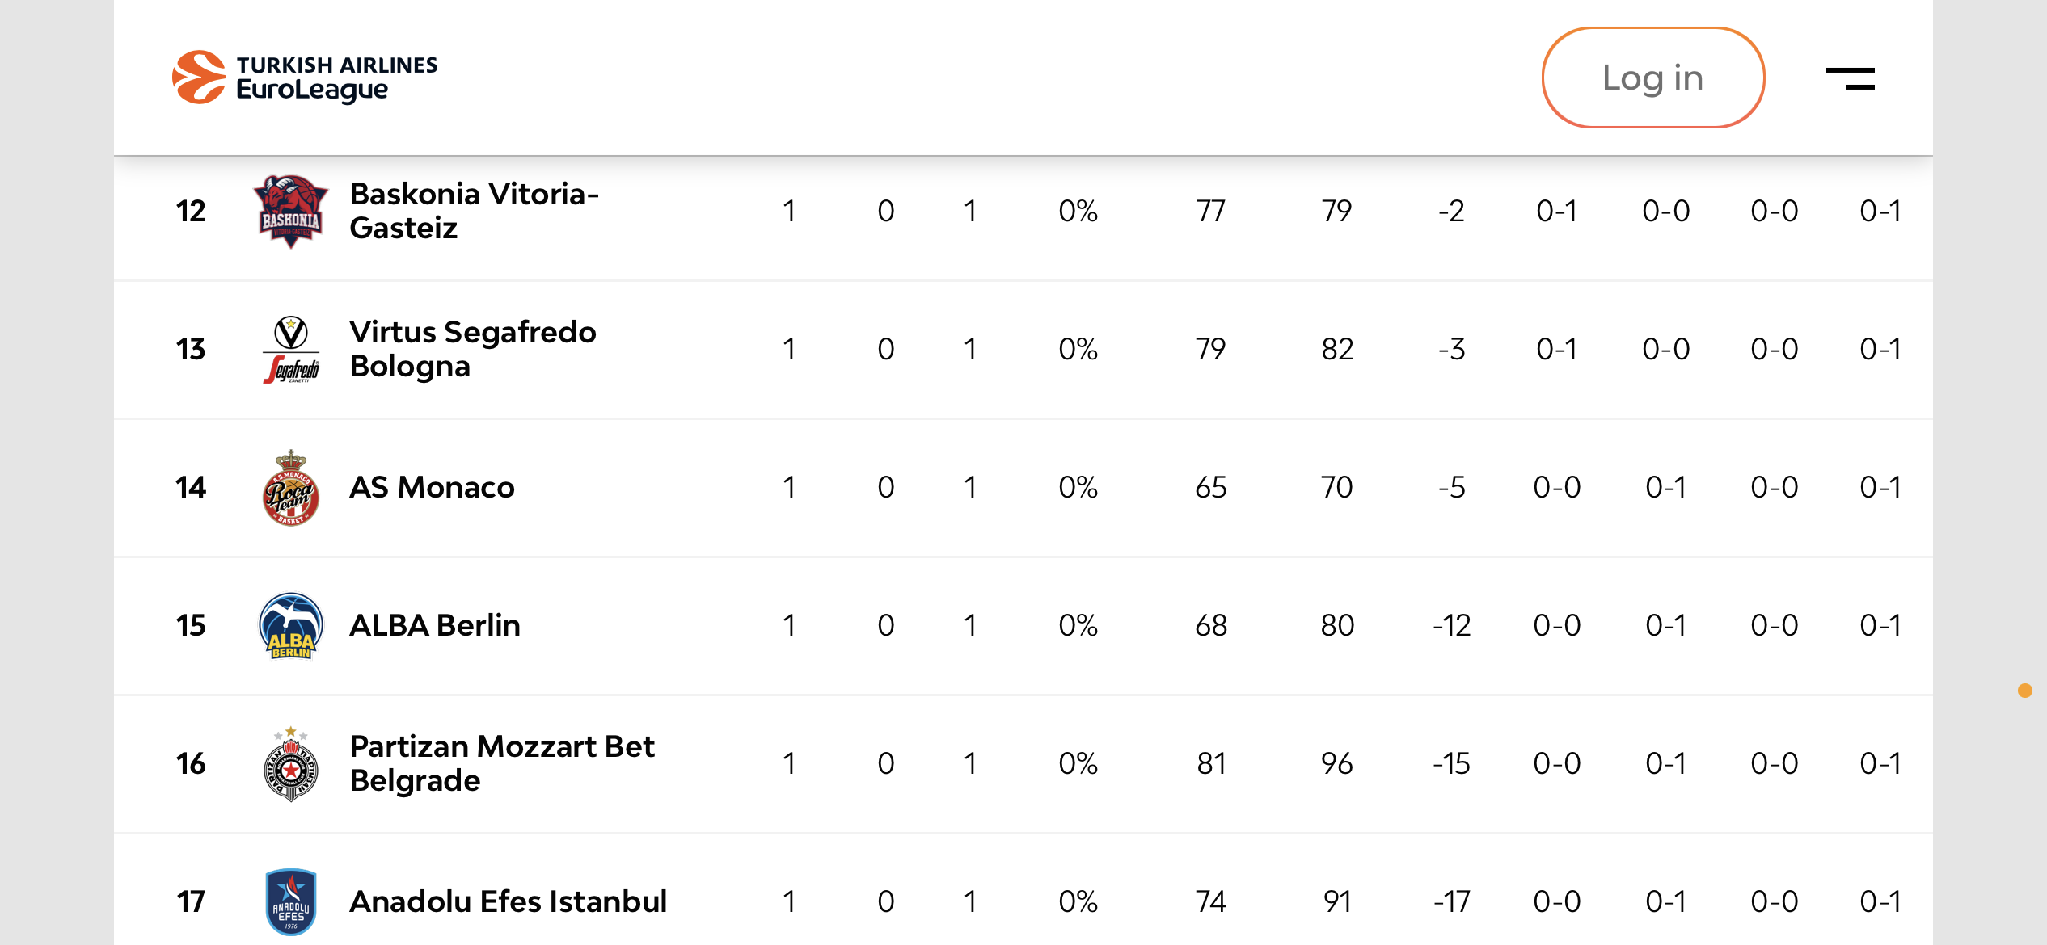Click Baskonia's 77 points scored value
The height and width of the screenshot is (945, 2047).
point(1210,211)
